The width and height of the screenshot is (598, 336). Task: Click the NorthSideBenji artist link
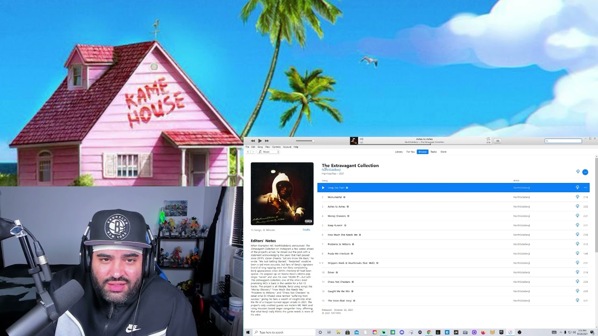point(331,170)
